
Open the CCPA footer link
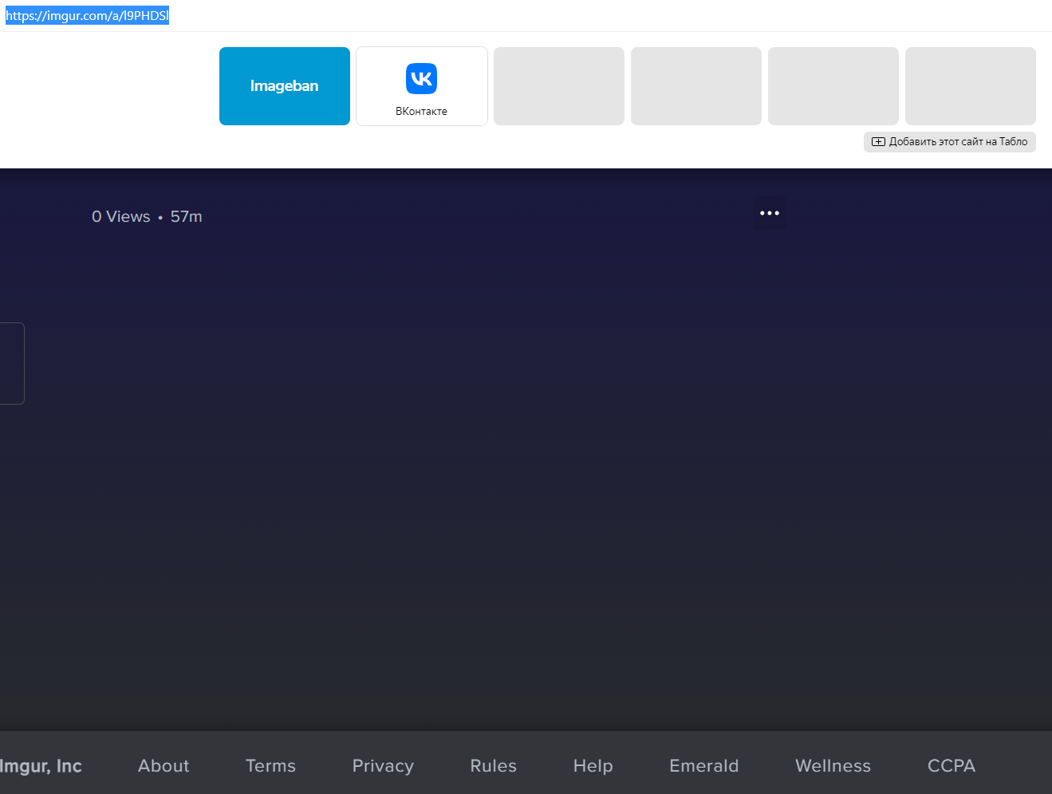click(x=951, y=766)
